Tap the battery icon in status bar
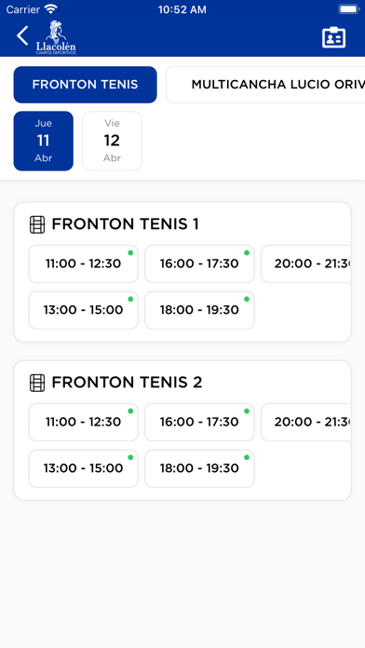Screen dimensions: 365x648 point(349,9)
